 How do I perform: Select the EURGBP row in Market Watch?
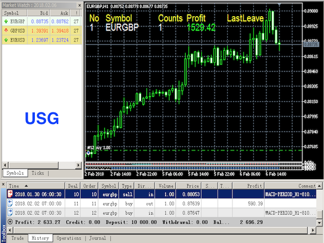click(42, 21)
